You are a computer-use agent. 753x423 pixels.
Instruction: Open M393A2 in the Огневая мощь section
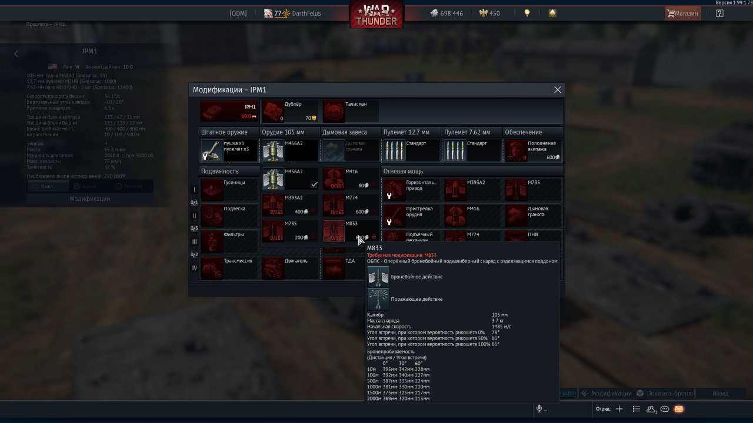[472, 190]
